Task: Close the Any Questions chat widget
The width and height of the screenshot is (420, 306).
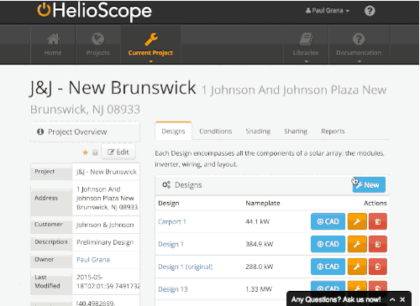Action: (x=402, y=299)
